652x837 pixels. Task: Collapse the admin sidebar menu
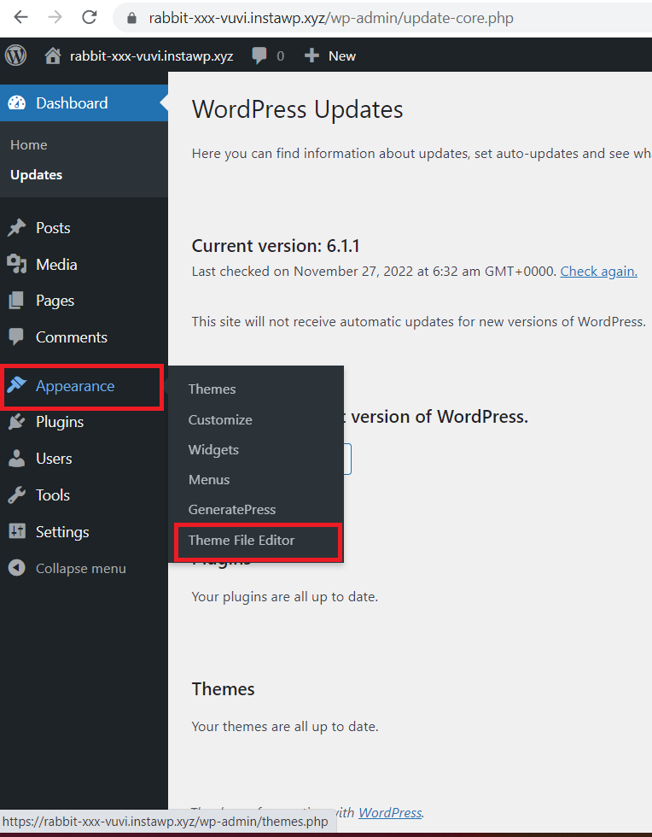click(x=80, y=569)
